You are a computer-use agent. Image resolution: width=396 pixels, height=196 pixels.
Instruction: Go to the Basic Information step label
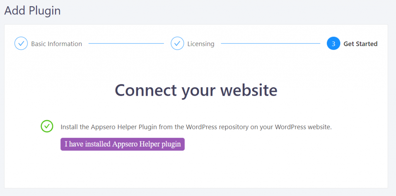(56, 44)
